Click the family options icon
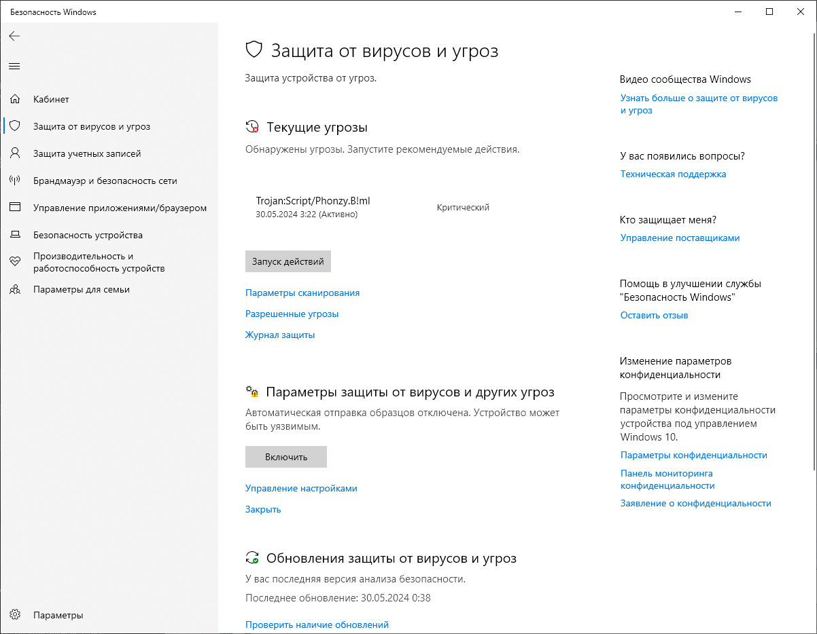Image resolution: width=817 pixels, height=634 pixels. [x=15, y=289]
